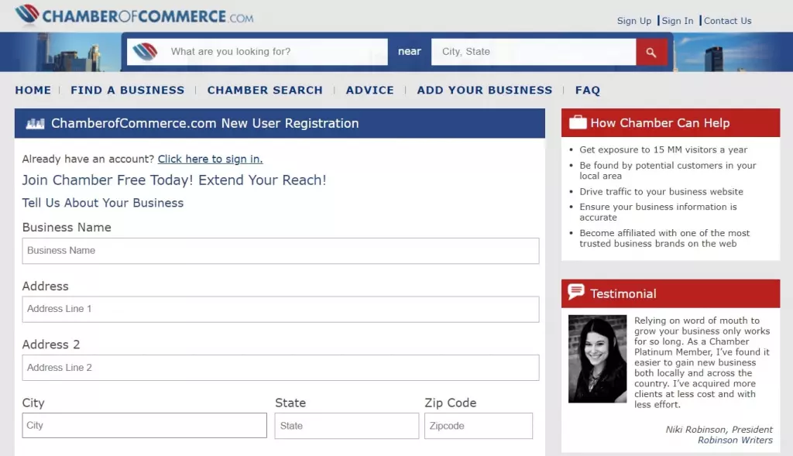This screenshot has width=793, height=456.
Task: Open the Sign In link
Action: click(677, 21)
